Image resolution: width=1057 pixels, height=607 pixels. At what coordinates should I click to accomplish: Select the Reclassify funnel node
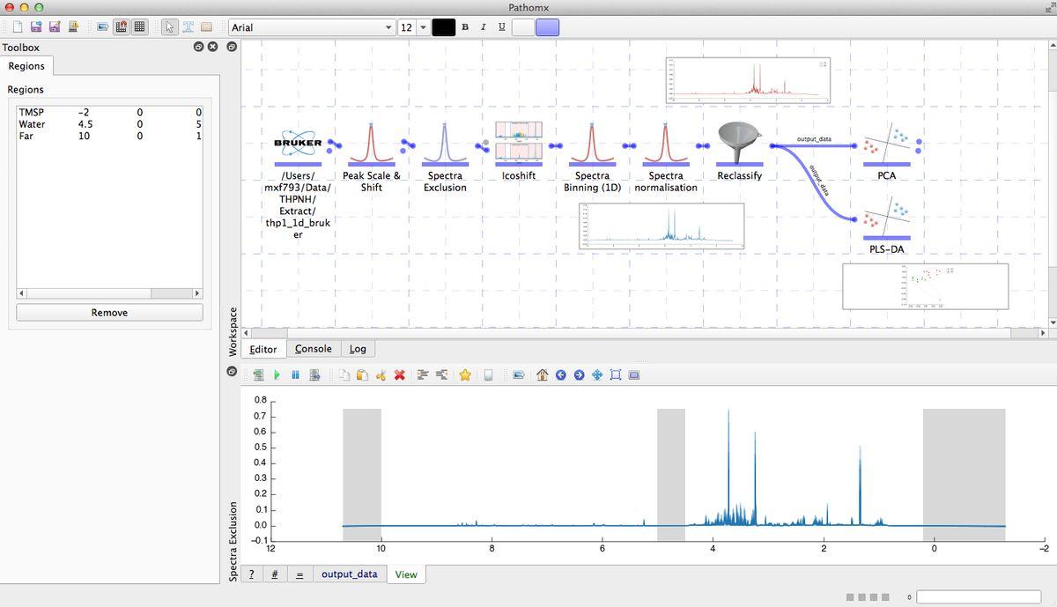740,145
